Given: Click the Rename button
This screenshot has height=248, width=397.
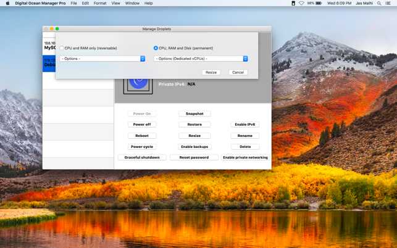Looking at the screenshot, I should click(245, 136).
